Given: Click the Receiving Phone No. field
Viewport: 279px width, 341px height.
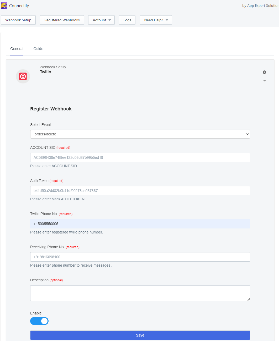Looking at the screenshot, I should click(140, 257).
